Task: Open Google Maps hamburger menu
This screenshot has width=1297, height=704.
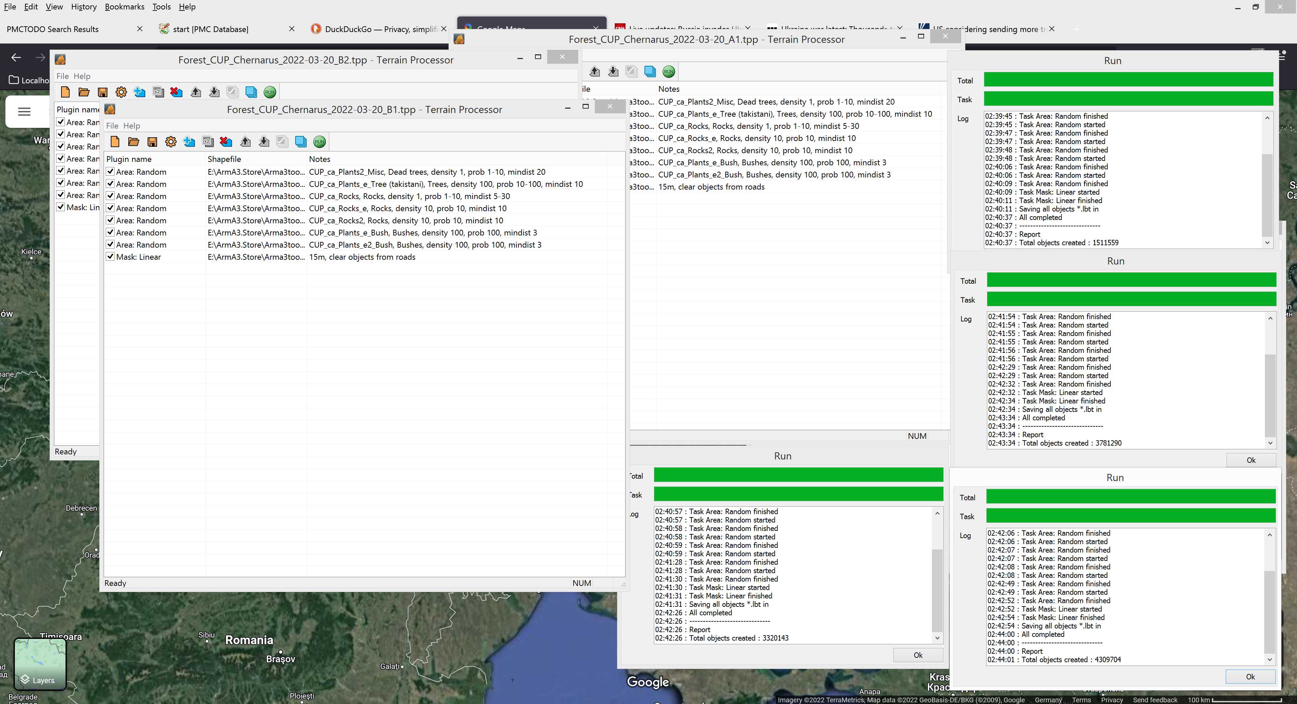Action: coord(24,112)
